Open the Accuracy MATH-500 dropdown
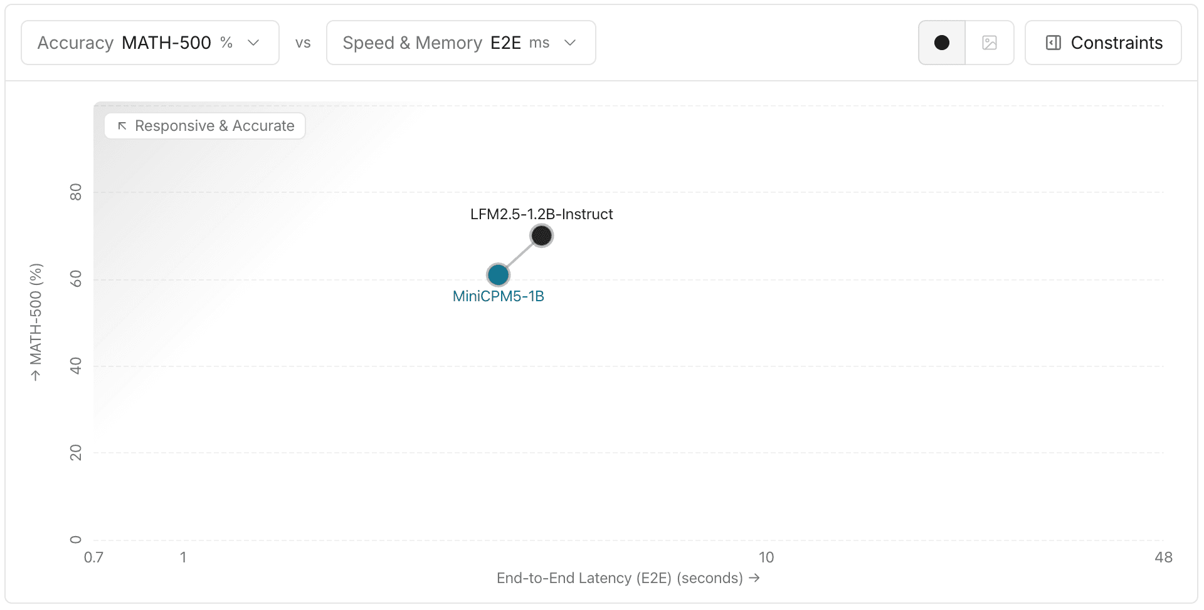1204x610 pixels. pos(150,43)
